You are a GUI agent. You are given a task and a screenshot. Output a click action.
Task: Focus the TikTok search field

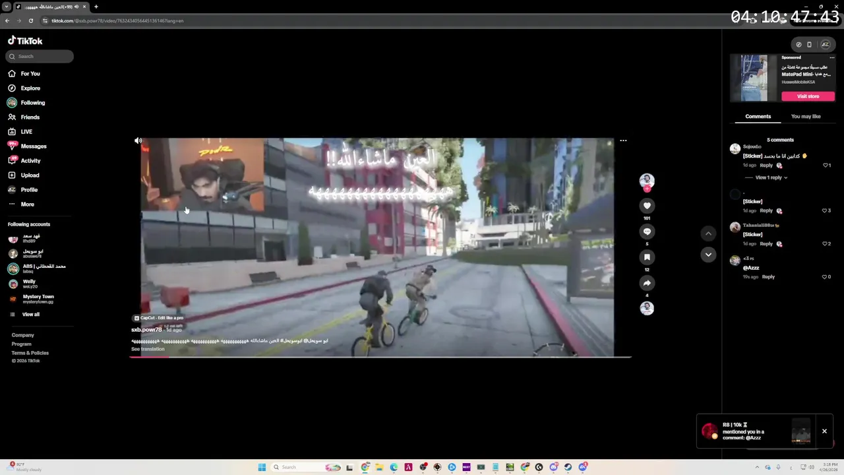pyautogui.click(x=40, y=56)
